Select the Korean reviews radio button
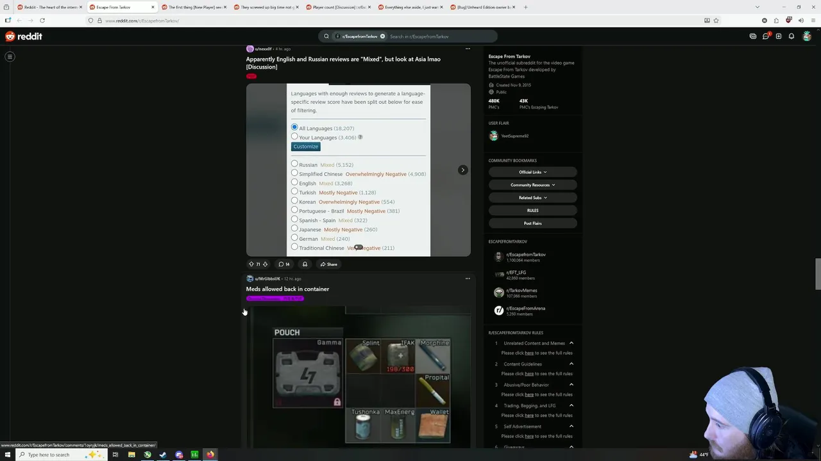 pyautogui.click(x=294, y=201)
